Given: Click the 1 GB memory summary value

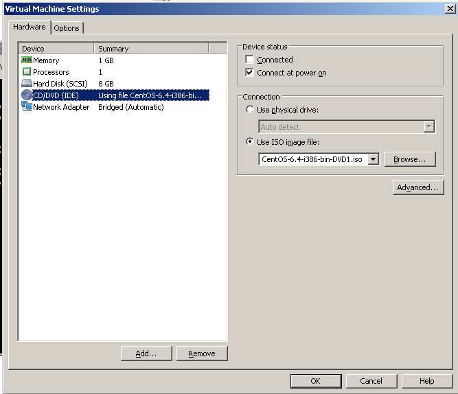Looking at the screenshot, I should click(106, 60).
